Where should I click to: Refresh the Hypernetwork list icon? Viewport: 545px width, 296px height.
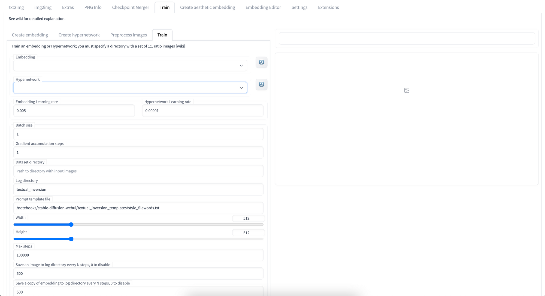[261, 84]
